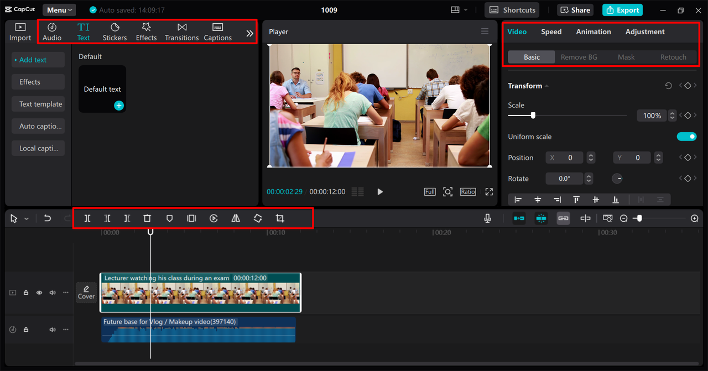Expand more media tabs with double chevron

249,33
